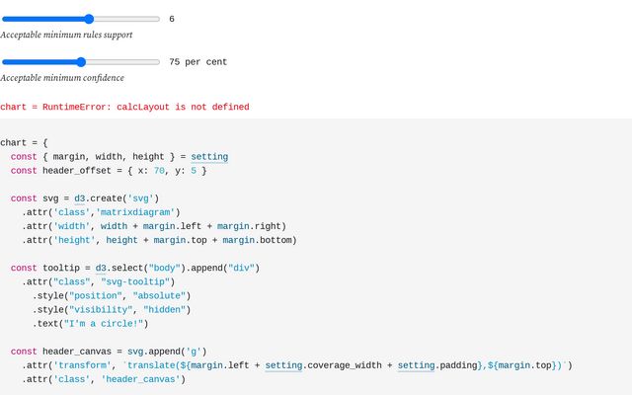Image resolution: width=632 pixels, height=395 pixels.
Task: Click the "Acceptable minimum confidence" caption
Action: click(62, 77)
